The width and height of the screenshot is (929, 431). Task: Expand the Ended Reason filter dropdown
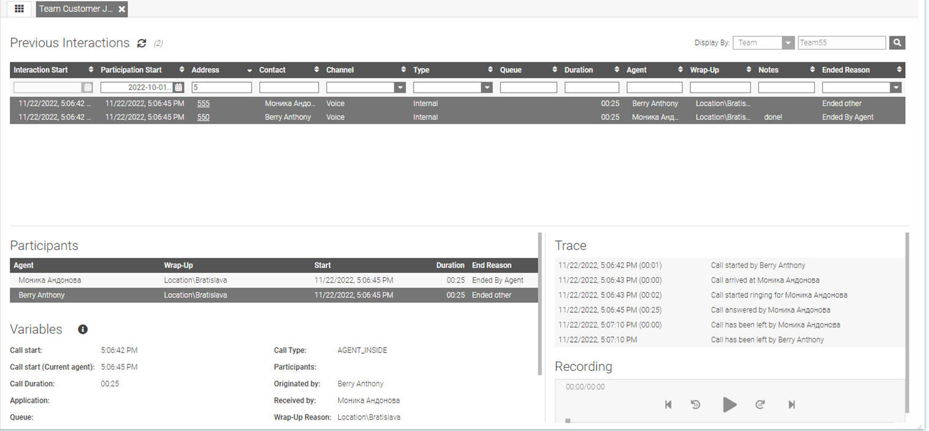[896, 88]
